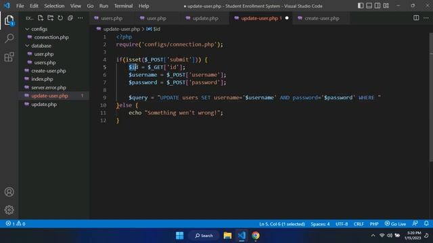Split the editor to the right
Screen dimensions: 433x243
point(416,18)
